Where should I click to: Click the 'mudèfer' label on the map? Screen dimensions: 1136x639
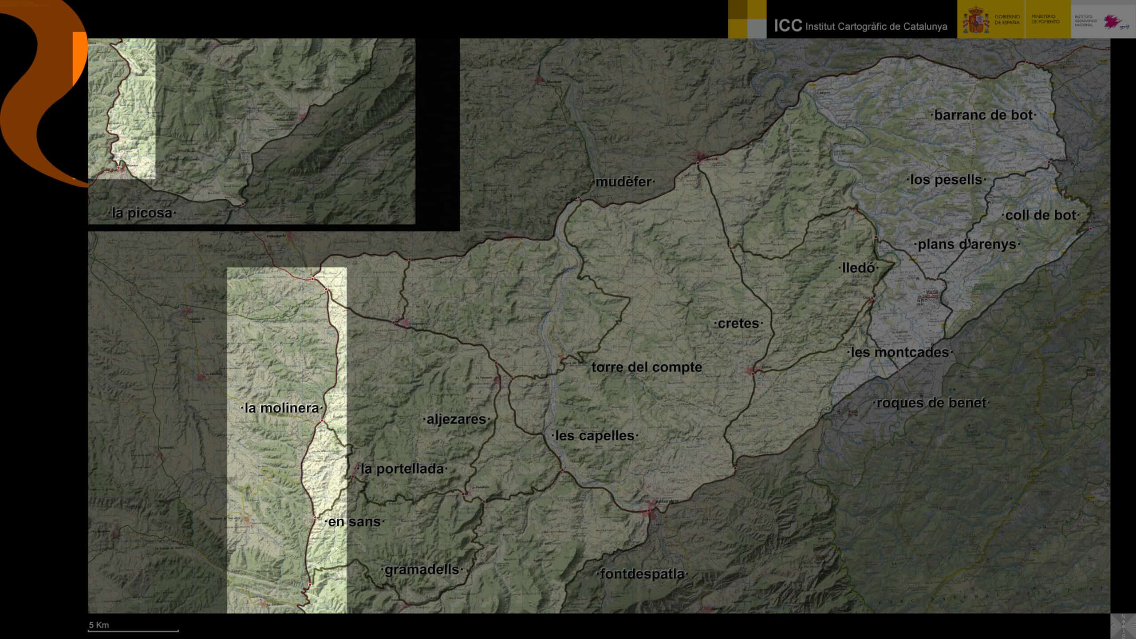tap(623, 182)
